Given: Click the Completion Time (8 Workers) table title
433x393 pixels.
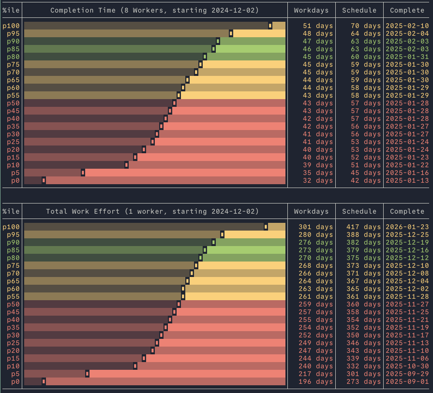Looking at the screenshot, I should coord(155,10).
